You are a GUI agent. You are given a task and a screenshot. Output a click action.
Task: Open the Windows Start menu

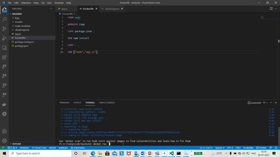(4, 153)
